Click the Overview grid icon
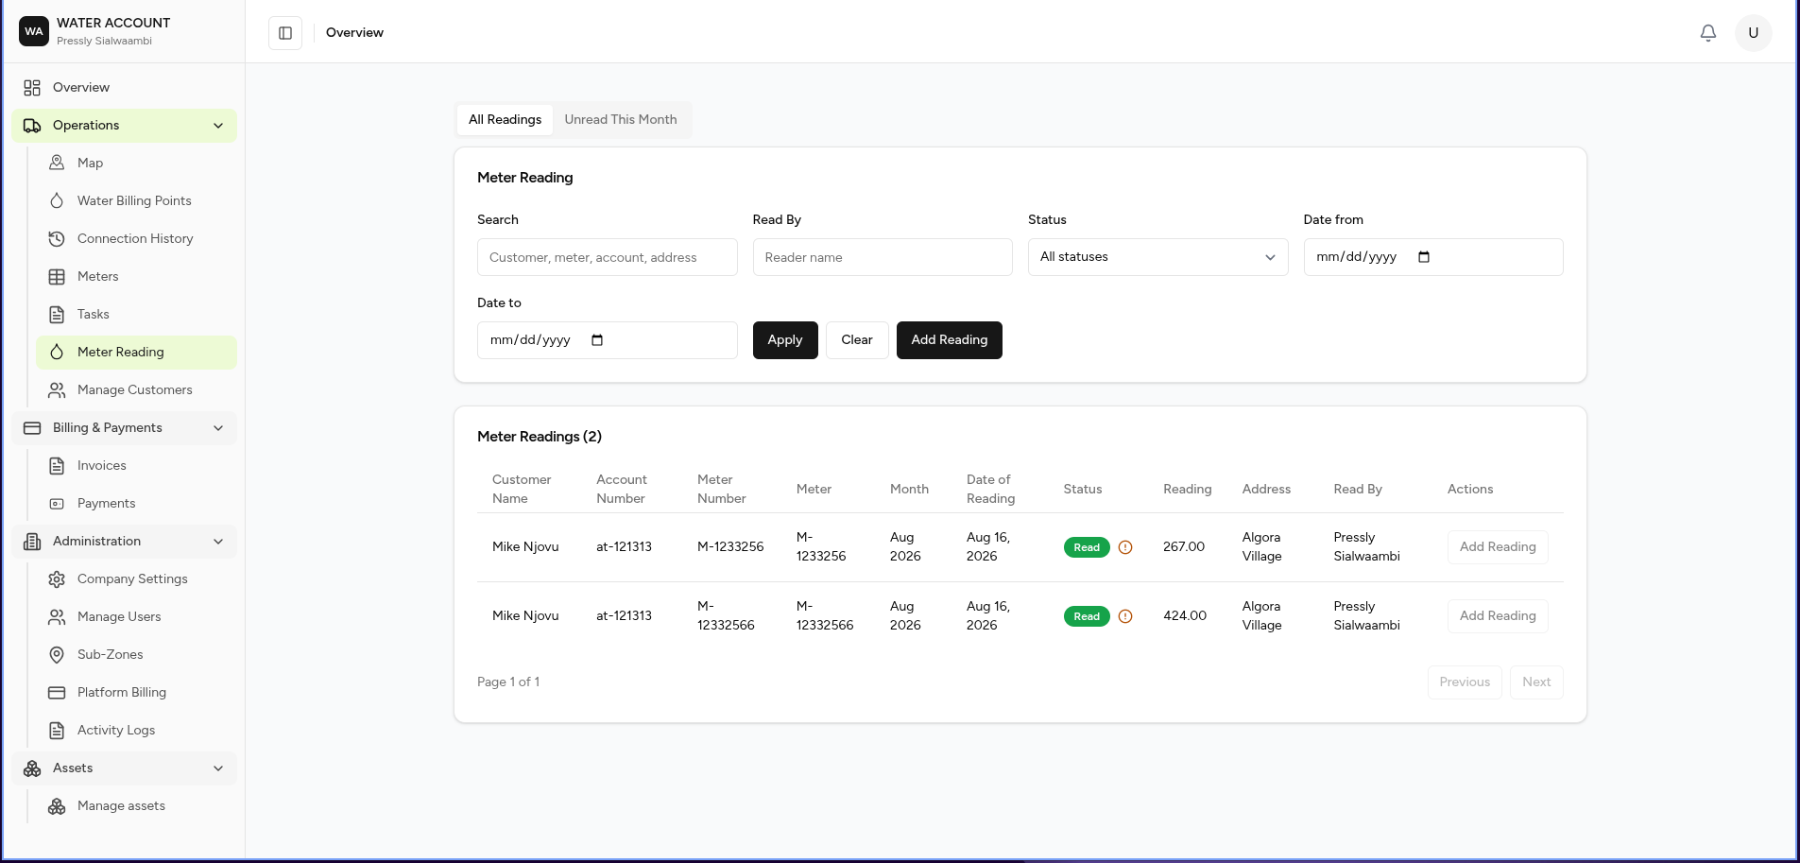1800x863 pixels. click(32, 88)
